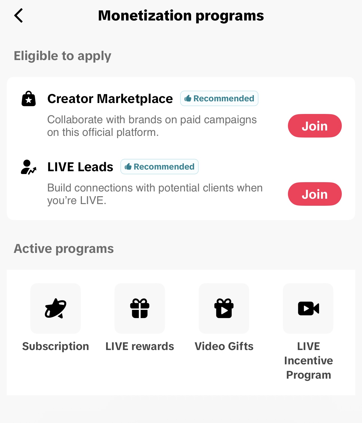Open the LIVE Incentive Program camera icon
362x423 pixels.
(x=308, y=308)
